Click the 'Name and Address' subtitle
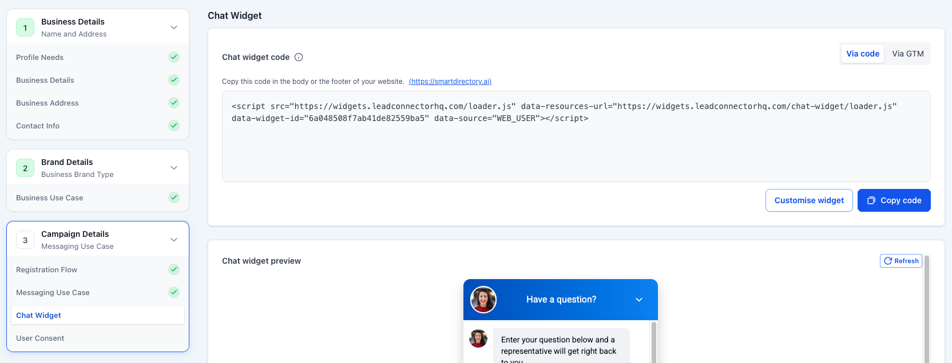 pos(74,34)
